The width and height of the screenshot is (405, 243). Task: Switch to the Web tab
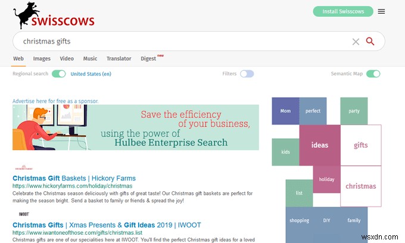[18, 58]
